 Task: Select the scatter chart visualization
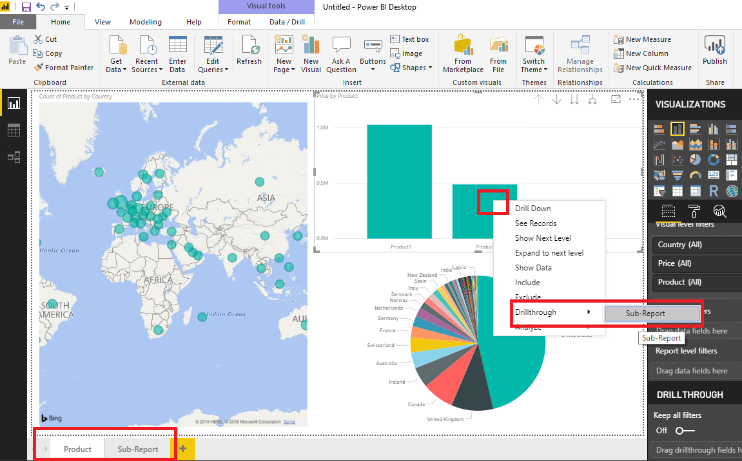[677, 160]
